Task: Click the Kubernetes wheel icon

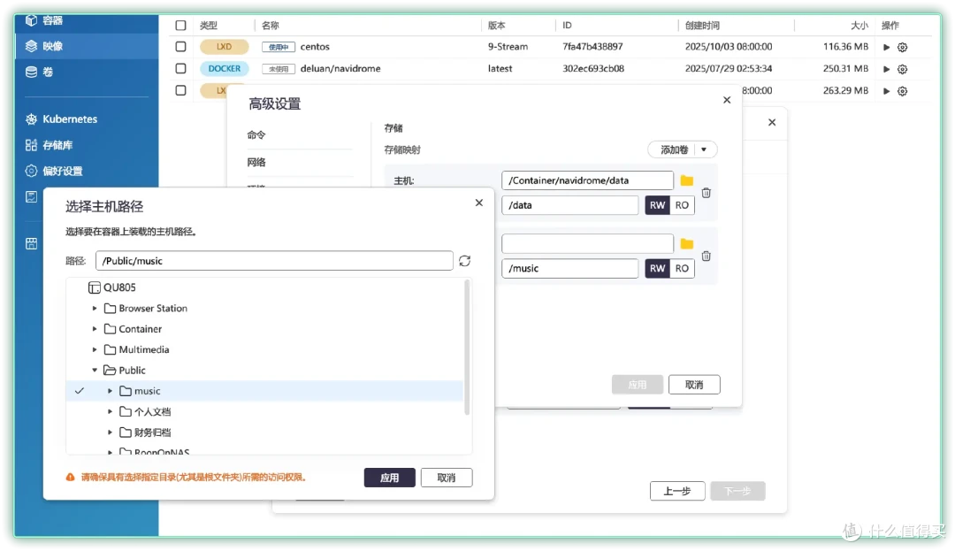Action: (31, 119)
